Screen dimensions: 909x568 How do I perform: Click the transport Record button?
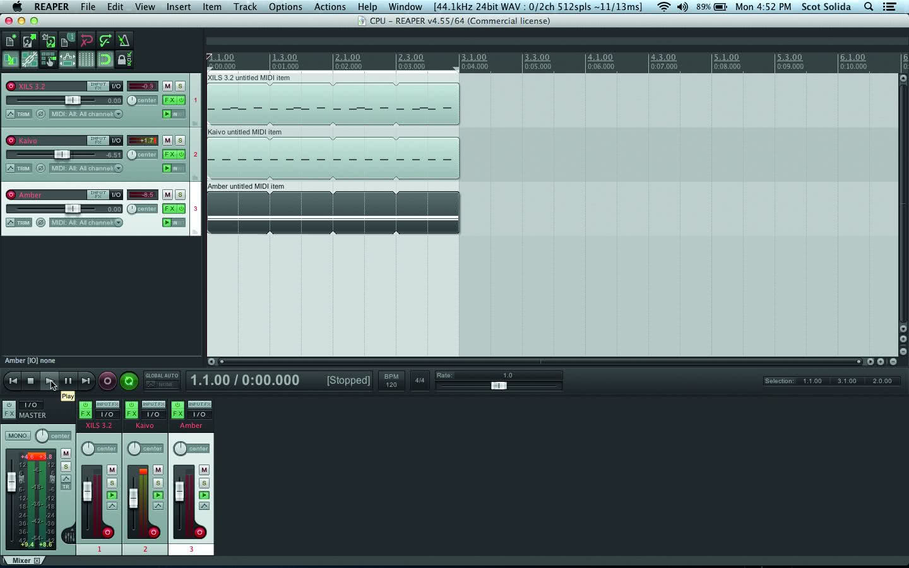[x=107, y=381]
